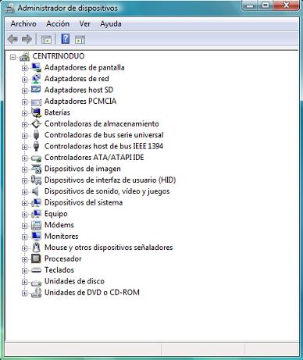The height and width of the screenshot is (360, 303).
Task: Click the Procesador chip icon
Action: [x=36, y=258]
